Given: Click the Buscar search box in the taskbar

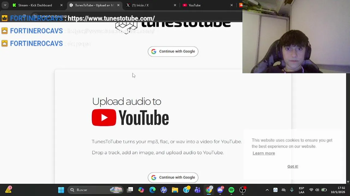Looking at the screenshot, I should [x=95, y=190].
